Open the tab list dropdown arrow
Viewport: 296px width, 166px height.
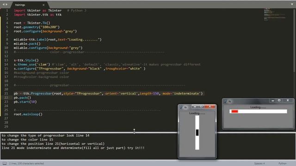point(292,4)
